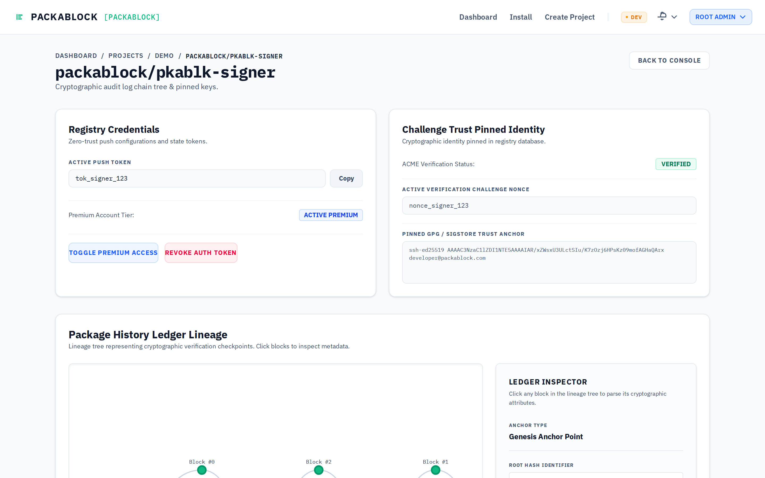Click the Premium Account Tier label
Screen dimensions: 765x478
coord(101,215)
